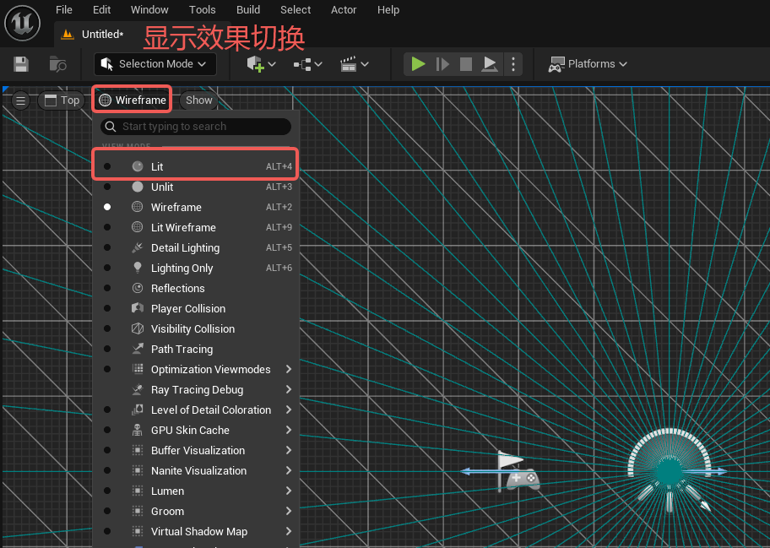770x548 pixels.
Task: Click the skip frame advance button
Action: pyautogui.click(x=442, y=64)
